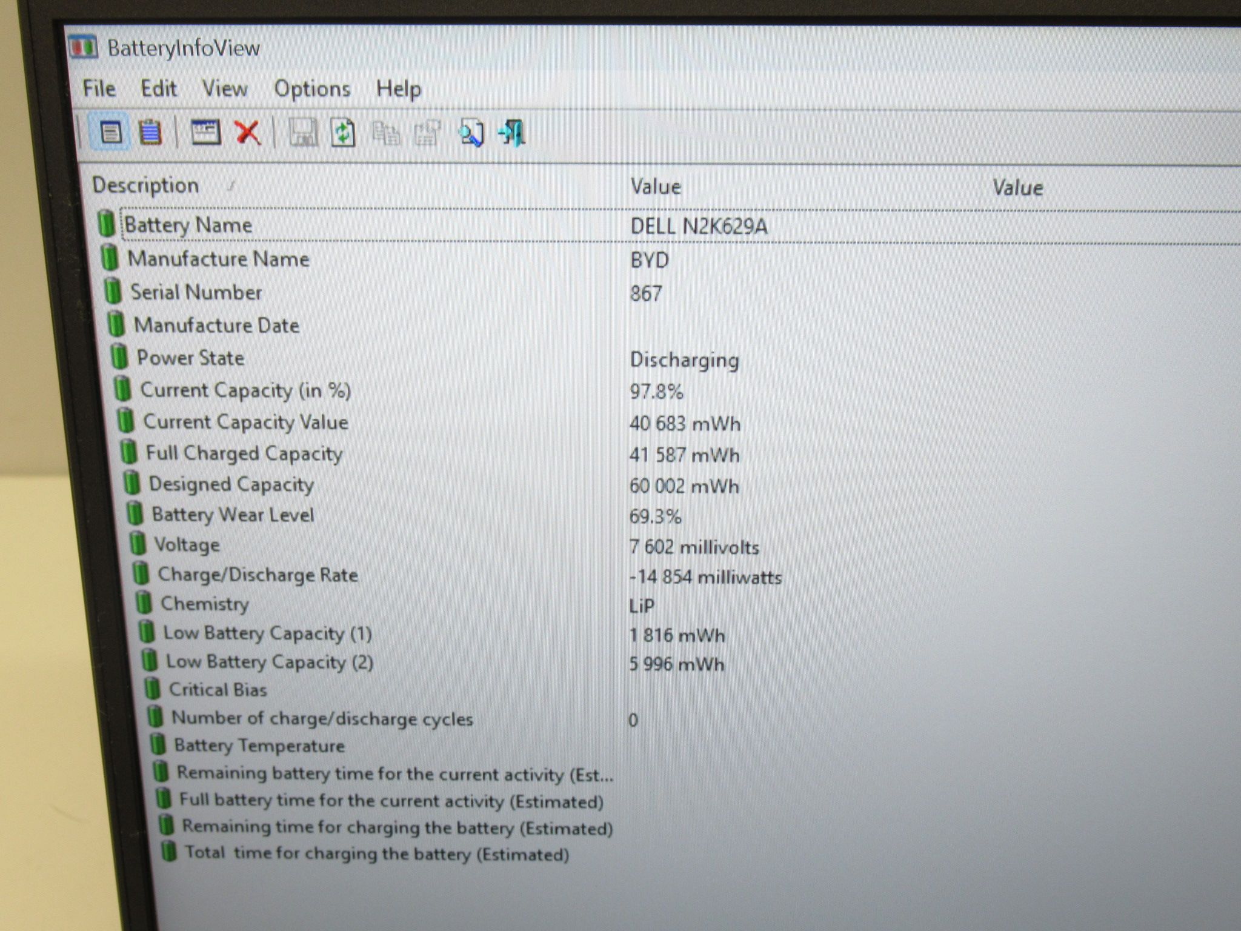This screenshot has height=931, width=1241.
Task: Click the Find magnifier toolbar icon
Action: pyautogui.click(x=471, y=133)
